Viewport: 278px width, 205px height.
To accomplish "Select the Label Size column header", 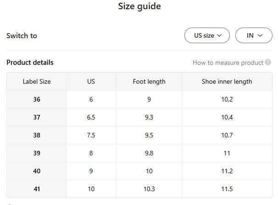I will click(x=37, y=81).
